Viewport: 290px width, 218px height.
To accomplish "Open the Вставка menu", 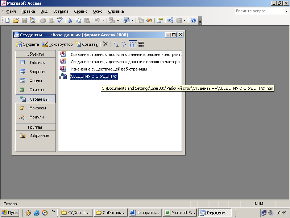I will tap(61, 11).
